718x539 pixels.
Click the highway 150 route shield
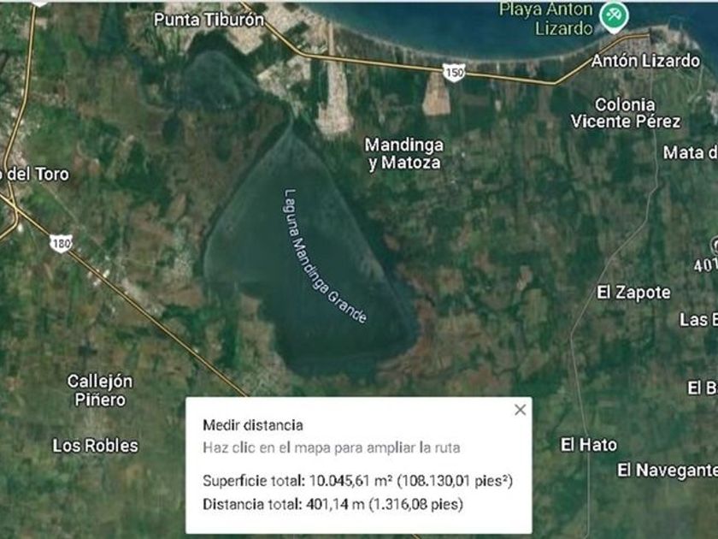(454, 73)
